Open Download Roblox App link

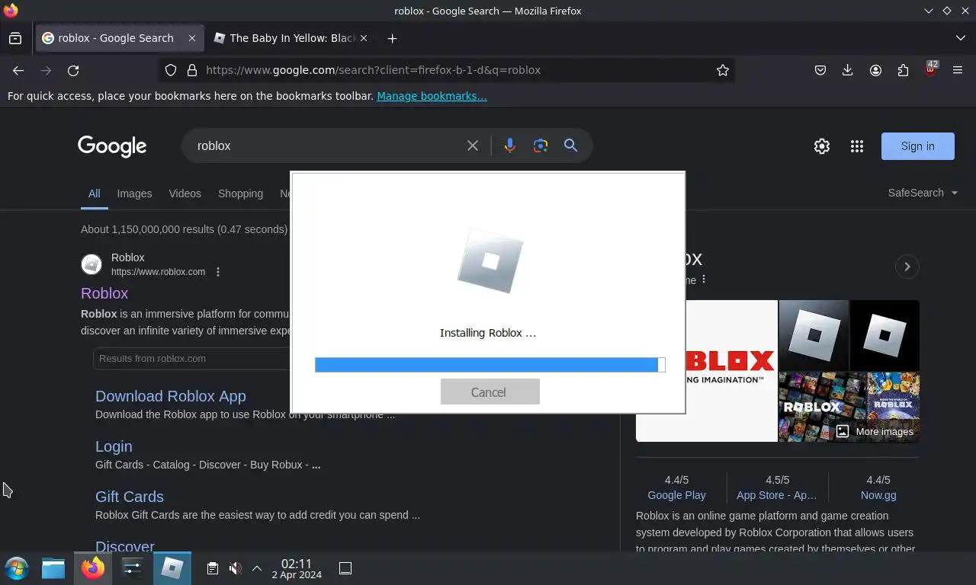[x=170, y=396]
